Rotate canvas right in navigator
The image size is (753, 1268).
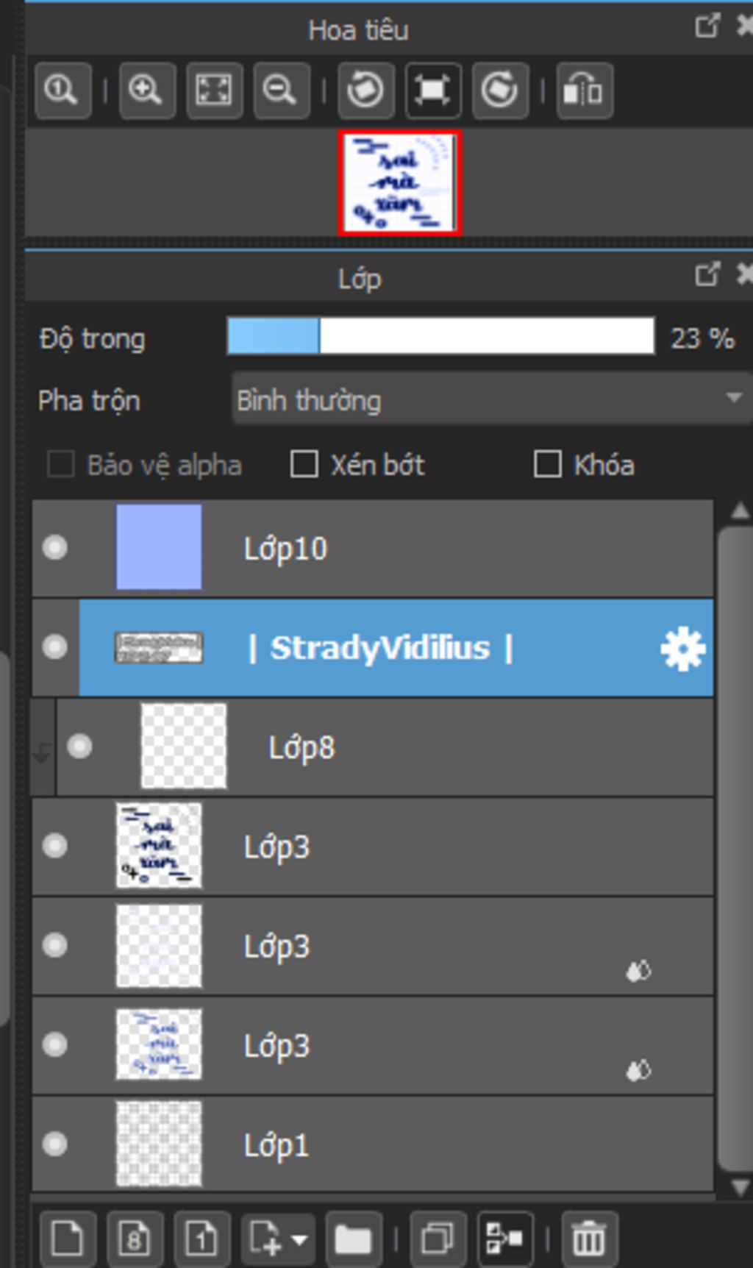(x=499, y=91)
